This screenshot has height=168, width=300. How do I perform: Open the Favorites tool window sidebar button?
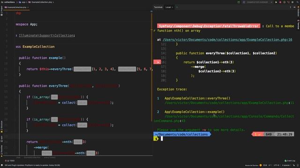click(1, 151)
